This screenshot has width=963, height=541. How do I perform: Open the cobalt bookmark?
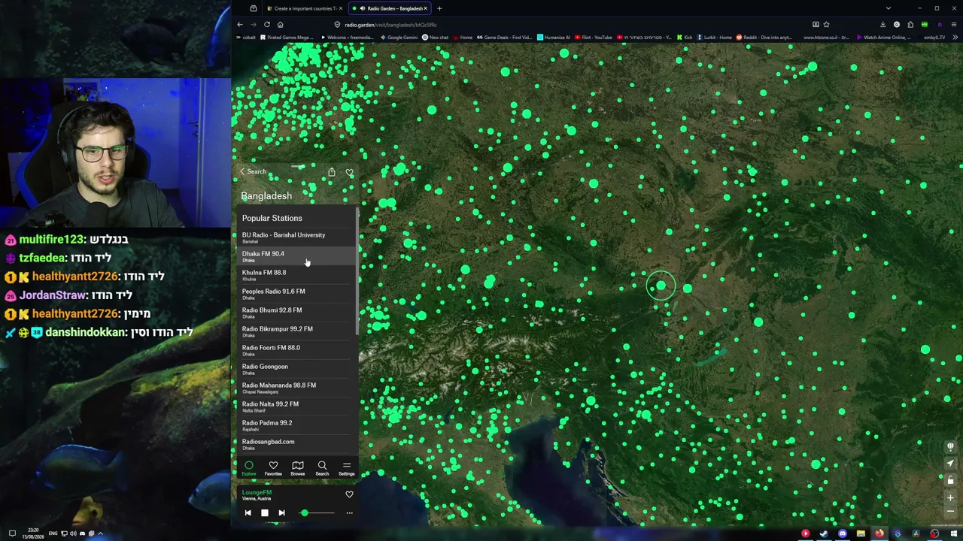(246, 38)
